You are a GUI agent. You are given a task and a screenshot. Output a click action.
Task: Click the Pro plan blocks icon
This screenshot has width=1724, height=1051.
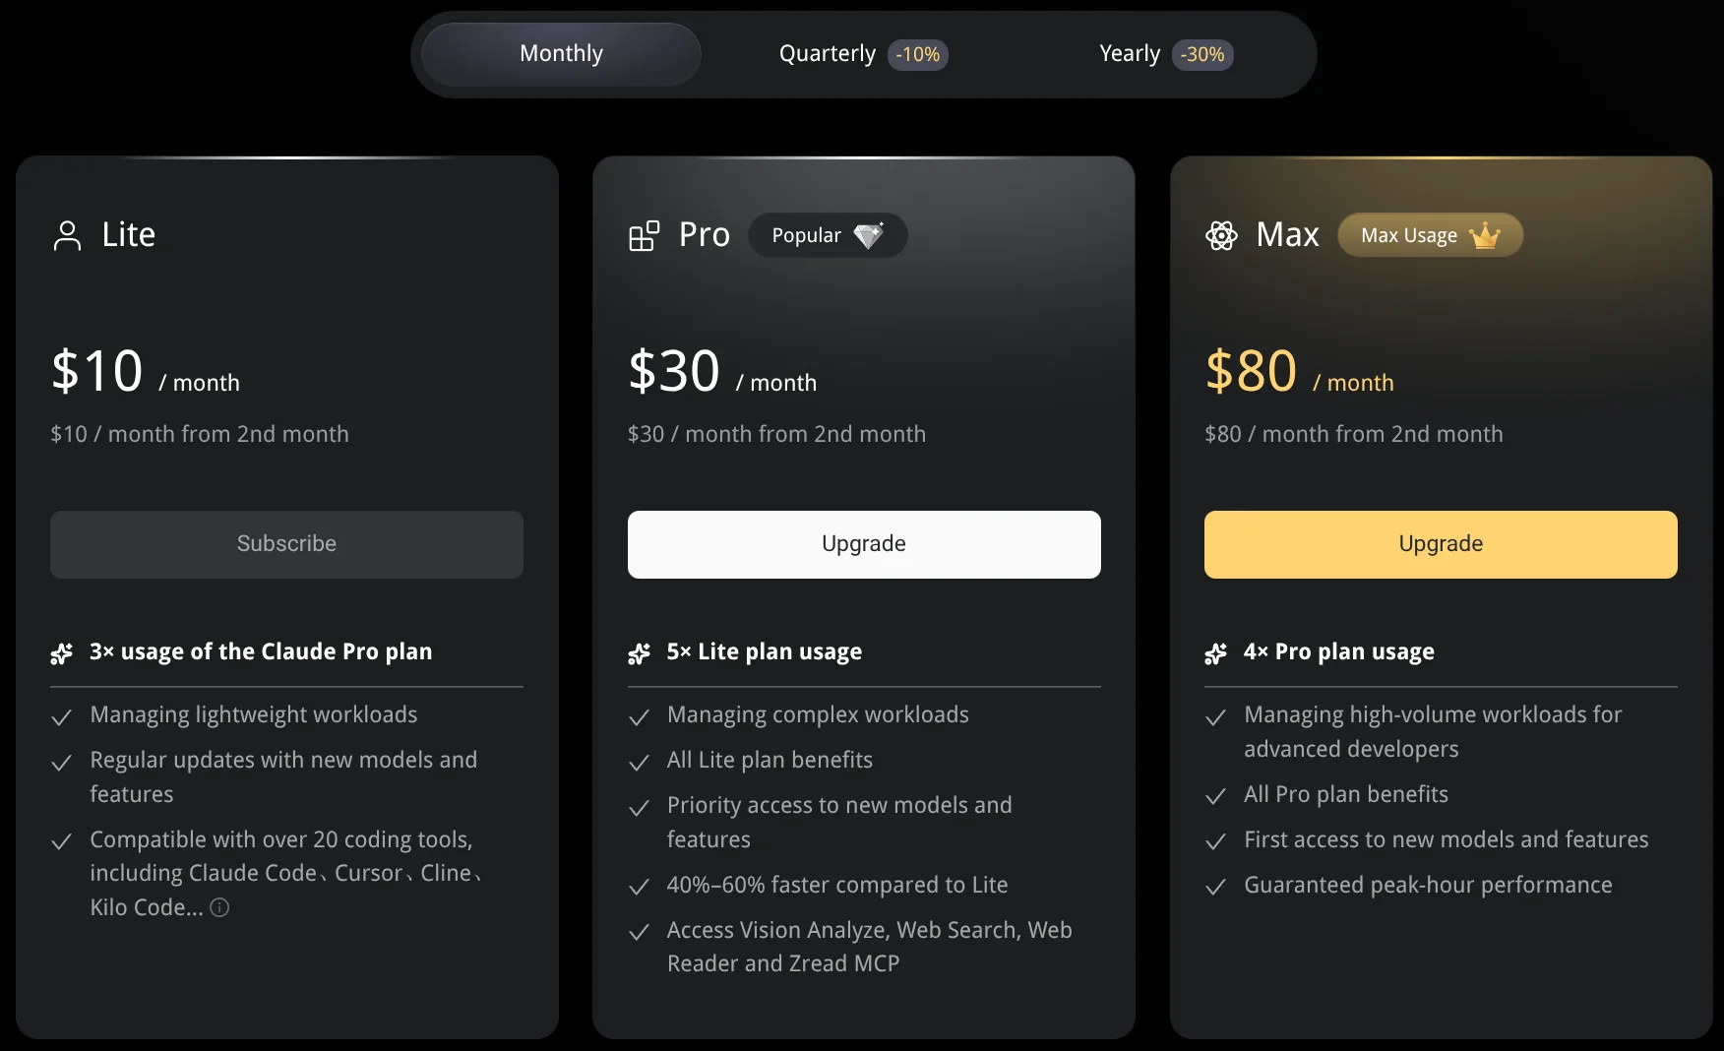(644, 236)
